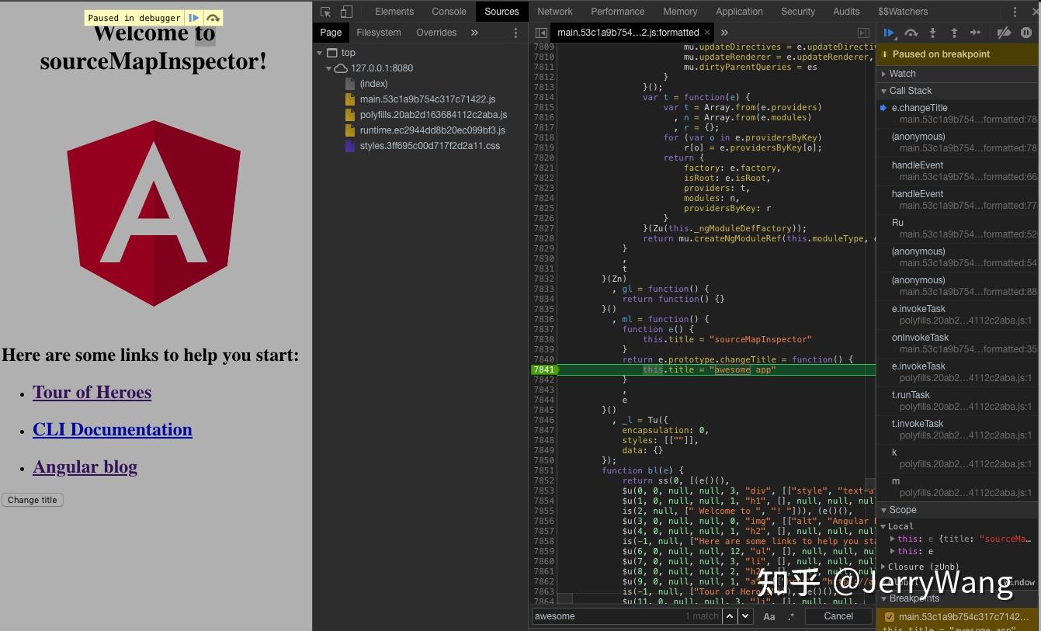
Task: Click the Angular logo image
Action: [154, 213]
